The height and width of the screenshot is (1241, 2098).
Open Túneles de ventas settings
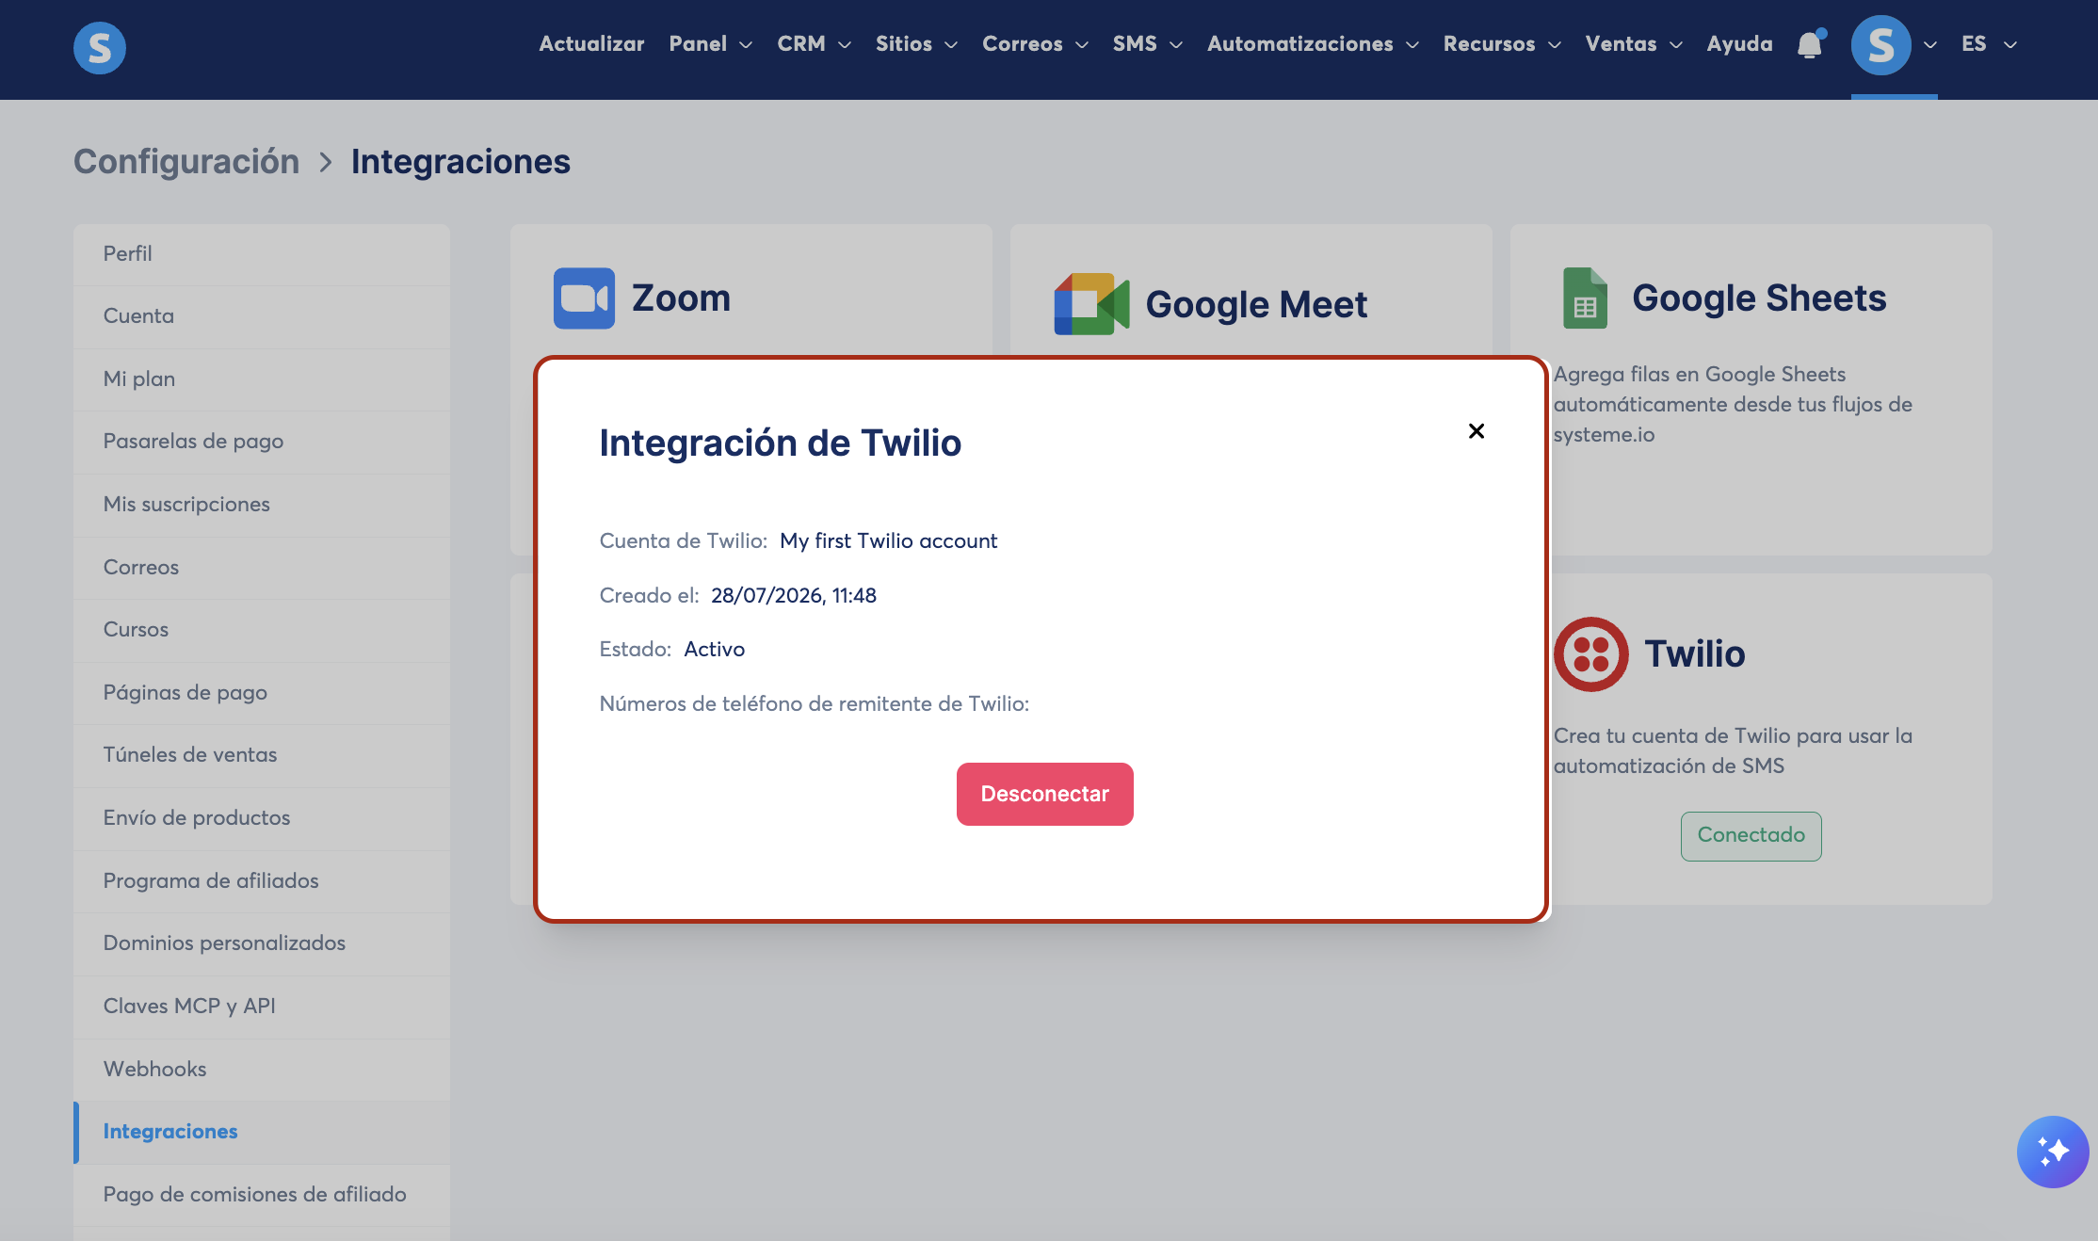262,755
